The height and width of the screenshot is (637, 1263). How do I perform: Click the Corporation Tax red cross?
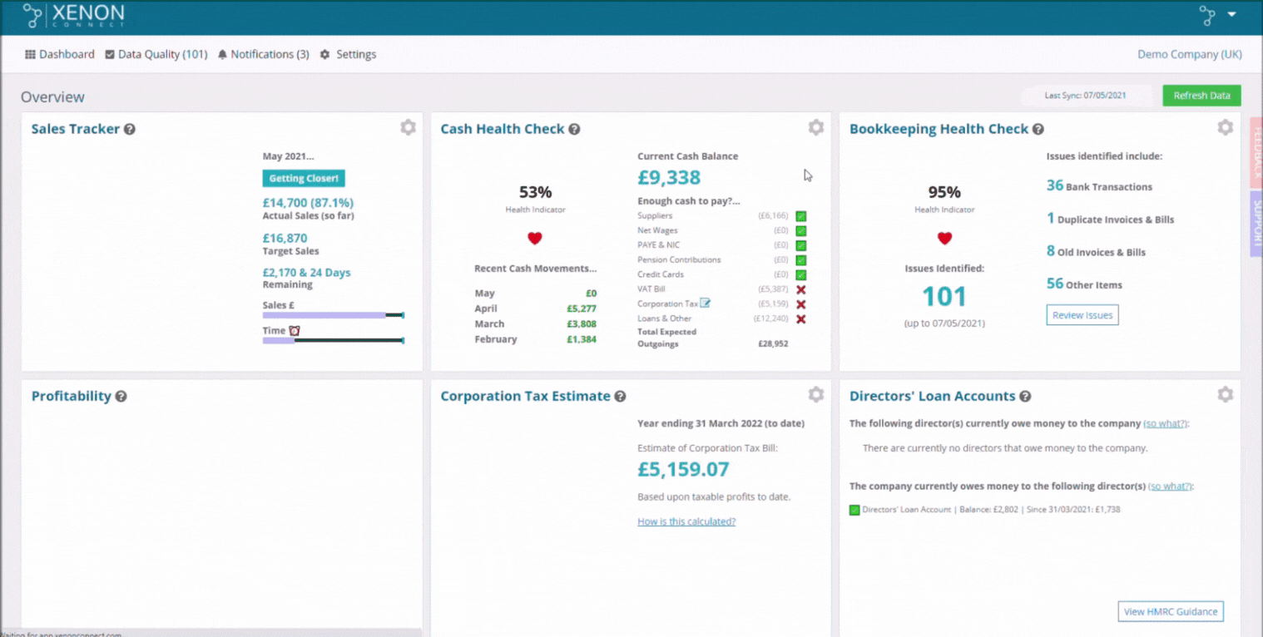tap(801, 304)
